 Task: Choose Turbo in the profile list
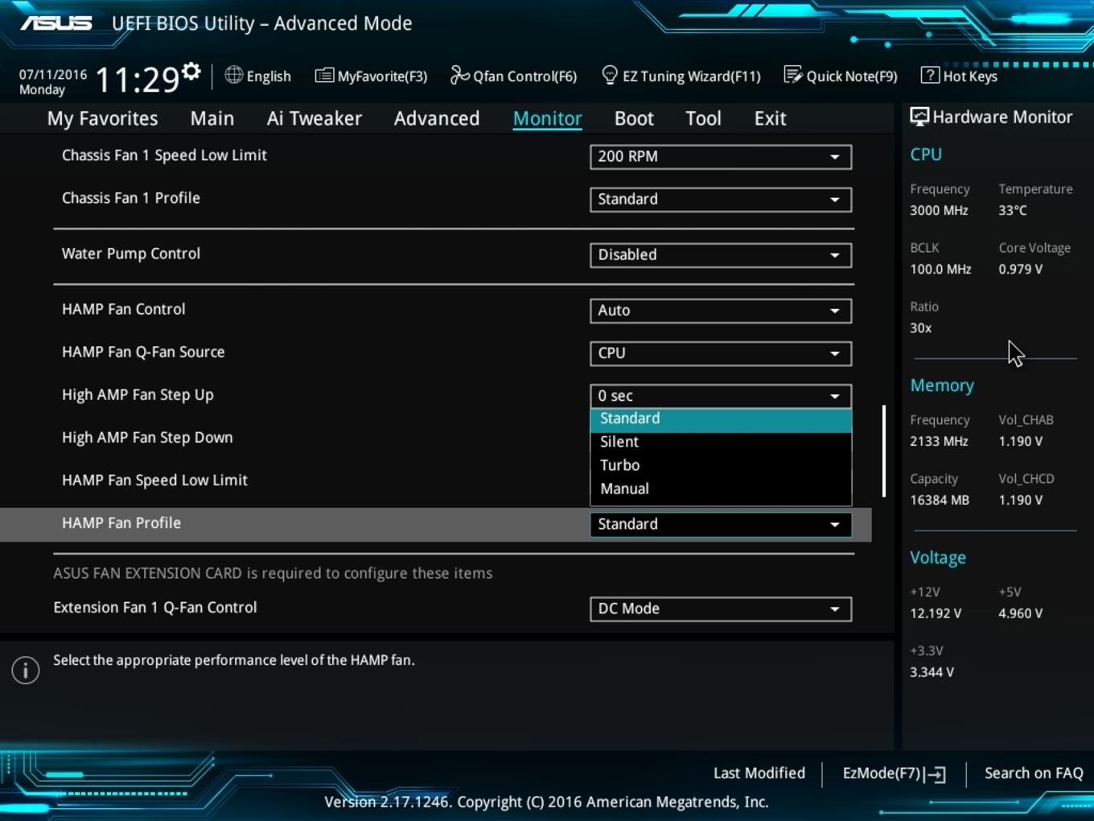pos(721,465)
